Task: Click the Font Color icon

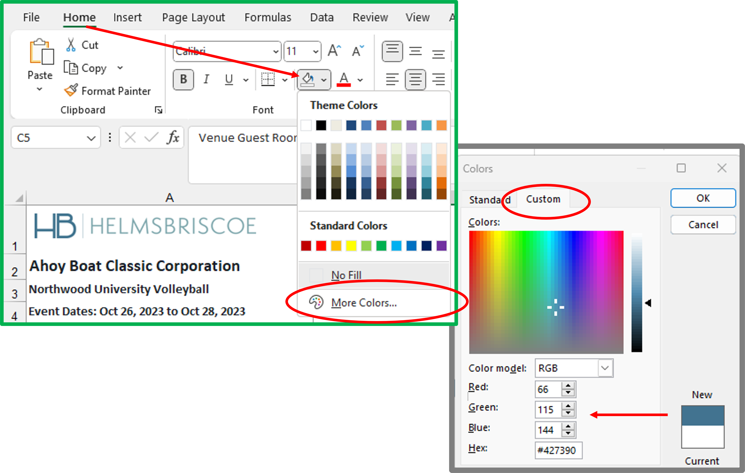Action: [343, 79]
